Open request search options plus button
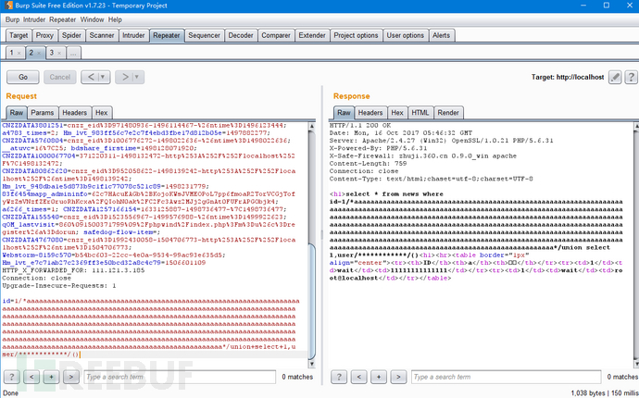 51,377
